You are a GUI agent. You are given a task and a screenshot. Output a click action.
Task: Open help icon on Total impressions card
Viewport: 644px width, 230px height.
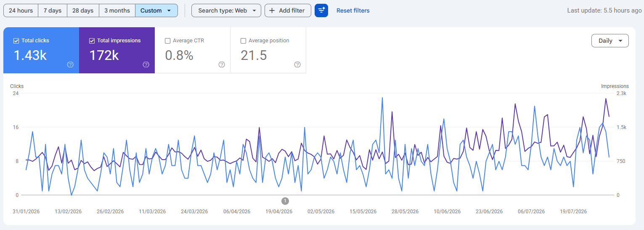pyautogui.click(x=146, y=65)
